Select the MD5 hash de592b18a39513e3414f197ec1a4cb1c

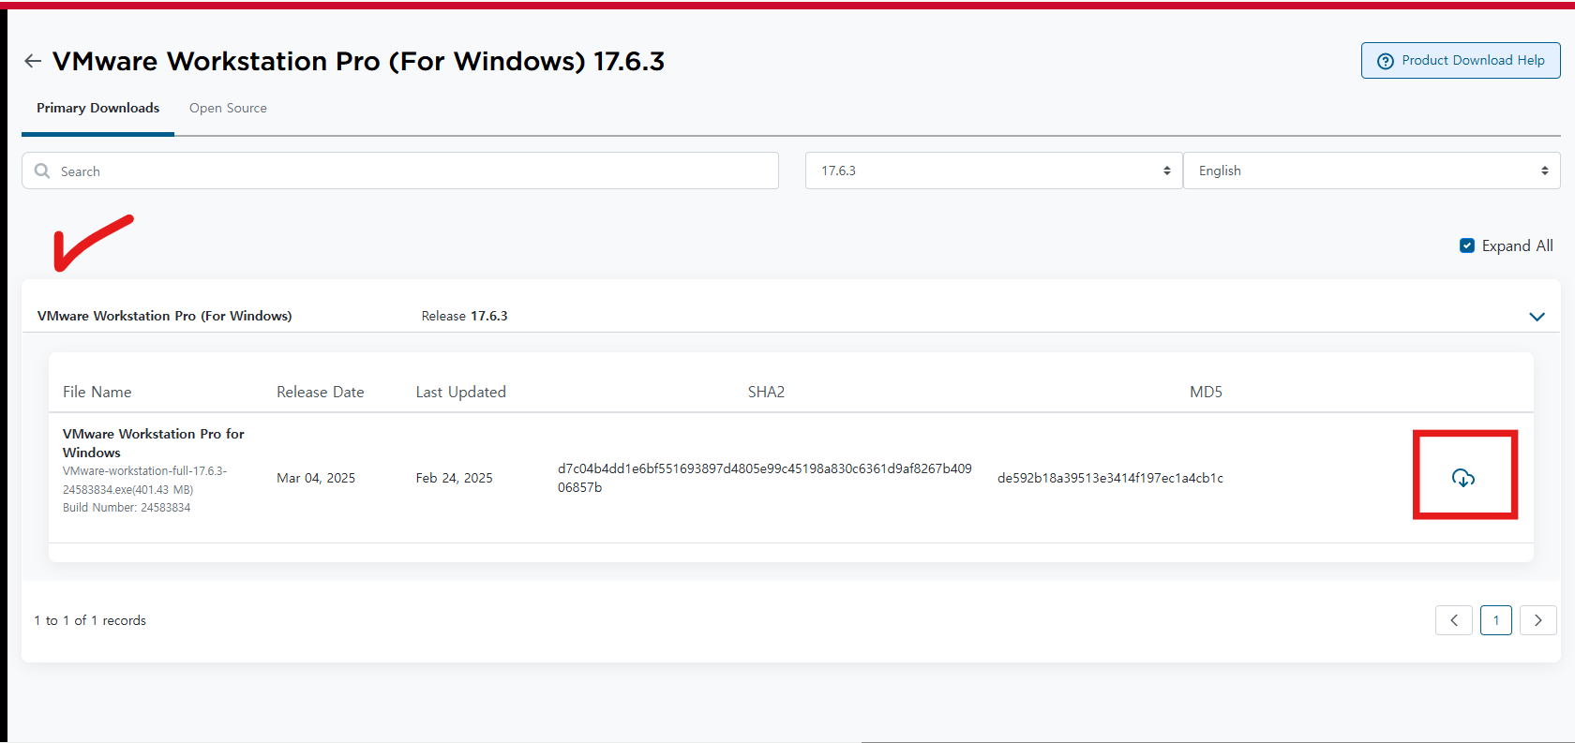(1110, 478)
